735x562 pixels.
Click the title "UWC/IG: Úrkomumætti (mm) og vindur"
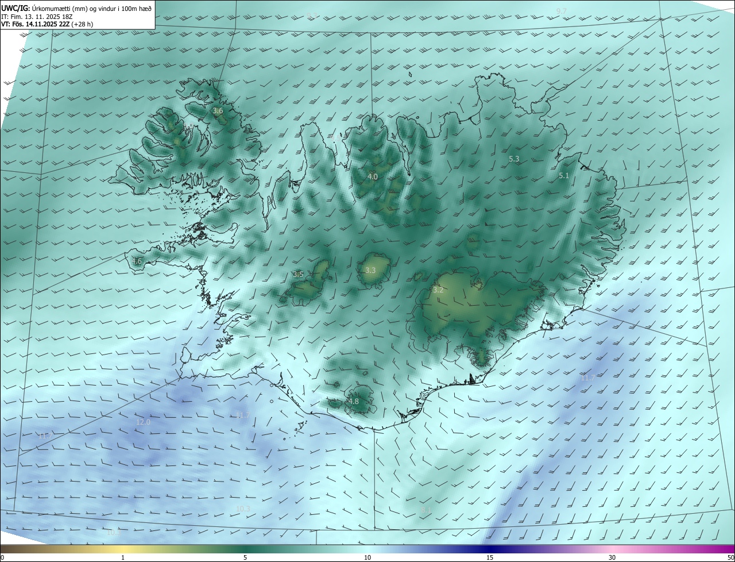[x=76, y=8]
